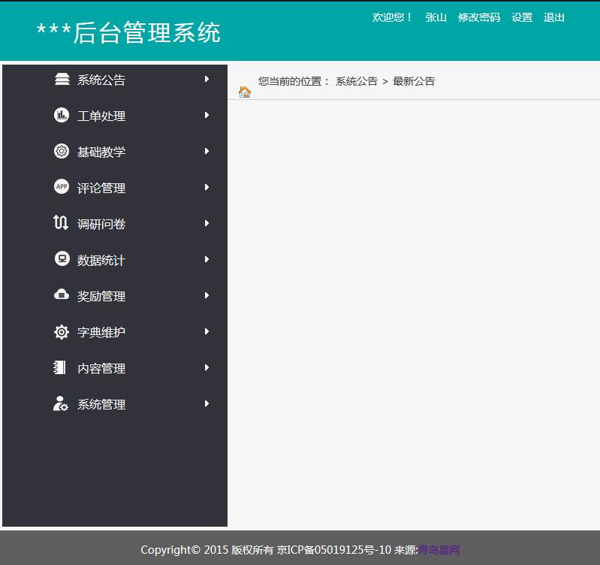The width and height of the screenshot is (600, 565).
Task: Click the ***后台管理系统 title
Action: pos(128,32)
